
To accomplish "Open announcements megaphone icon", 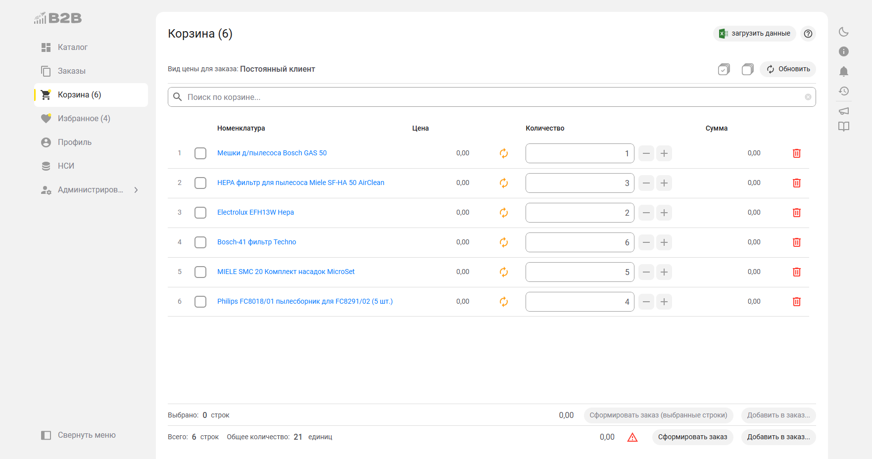I will (x=844, y=111).
